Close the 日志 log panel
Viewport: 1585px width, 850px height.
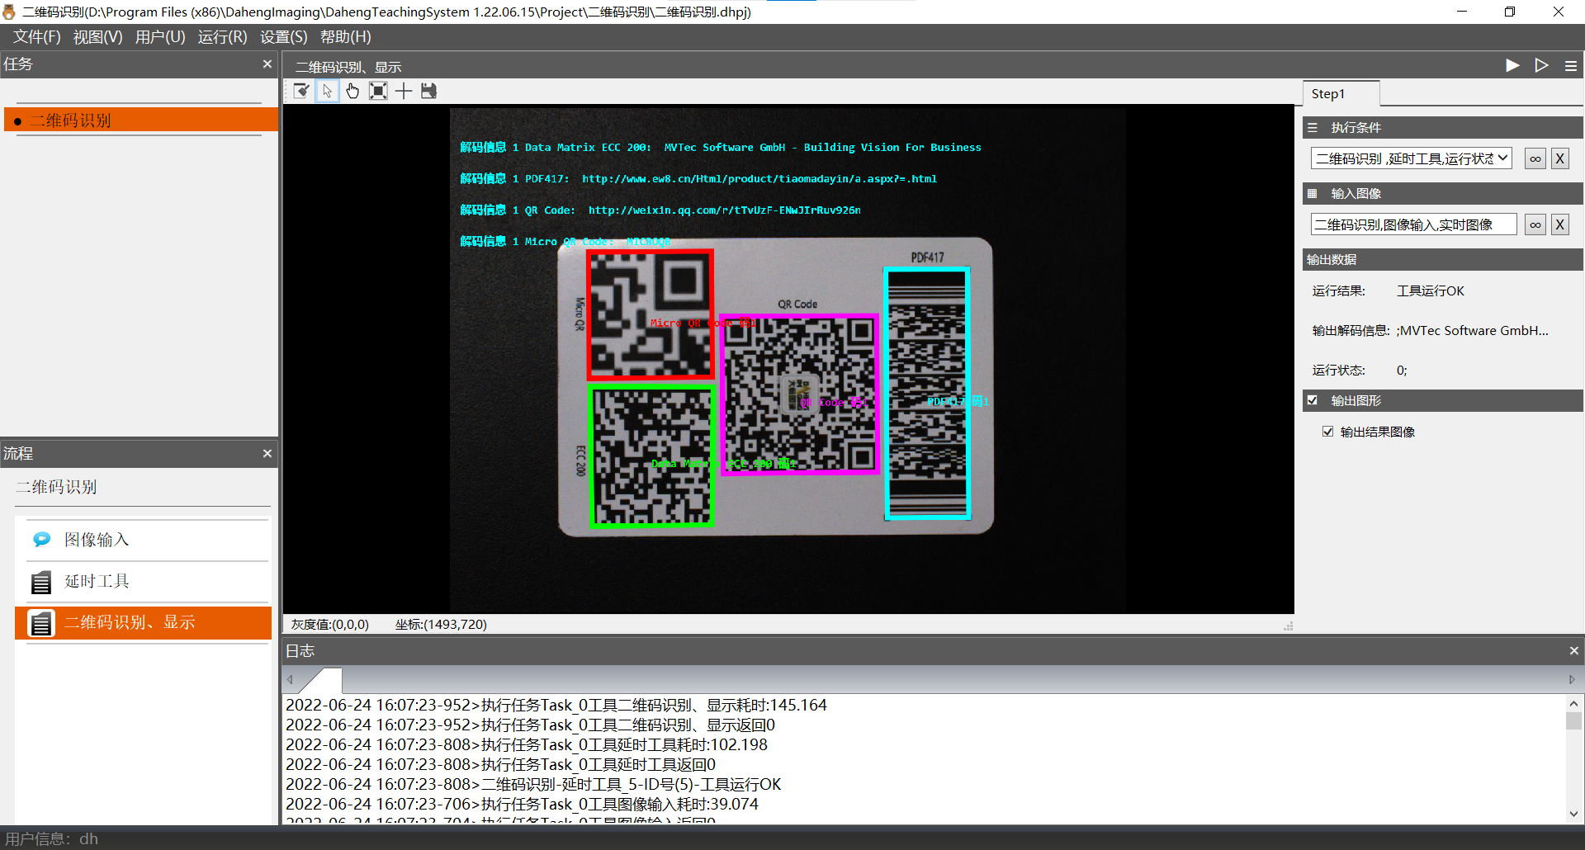click(x=1573, y=651)
